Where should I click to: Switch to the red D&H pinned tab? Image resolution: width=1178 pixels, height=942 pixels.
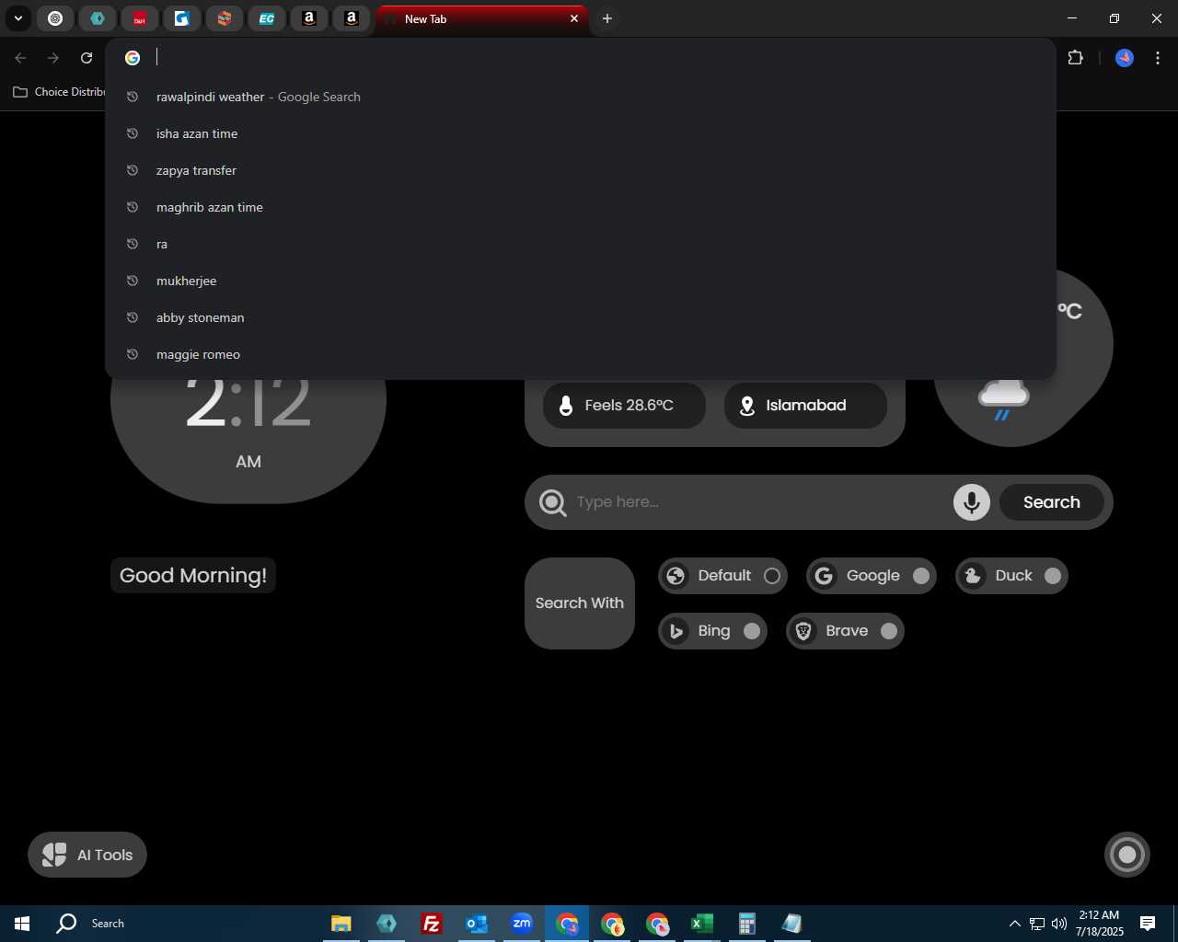click(x=140, y=18)
